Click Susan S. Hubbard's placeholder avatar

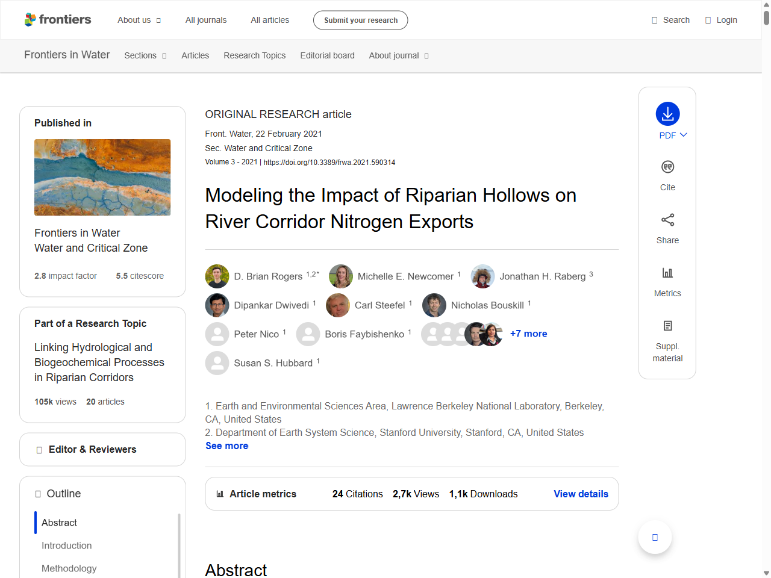[x=217, y=363]
